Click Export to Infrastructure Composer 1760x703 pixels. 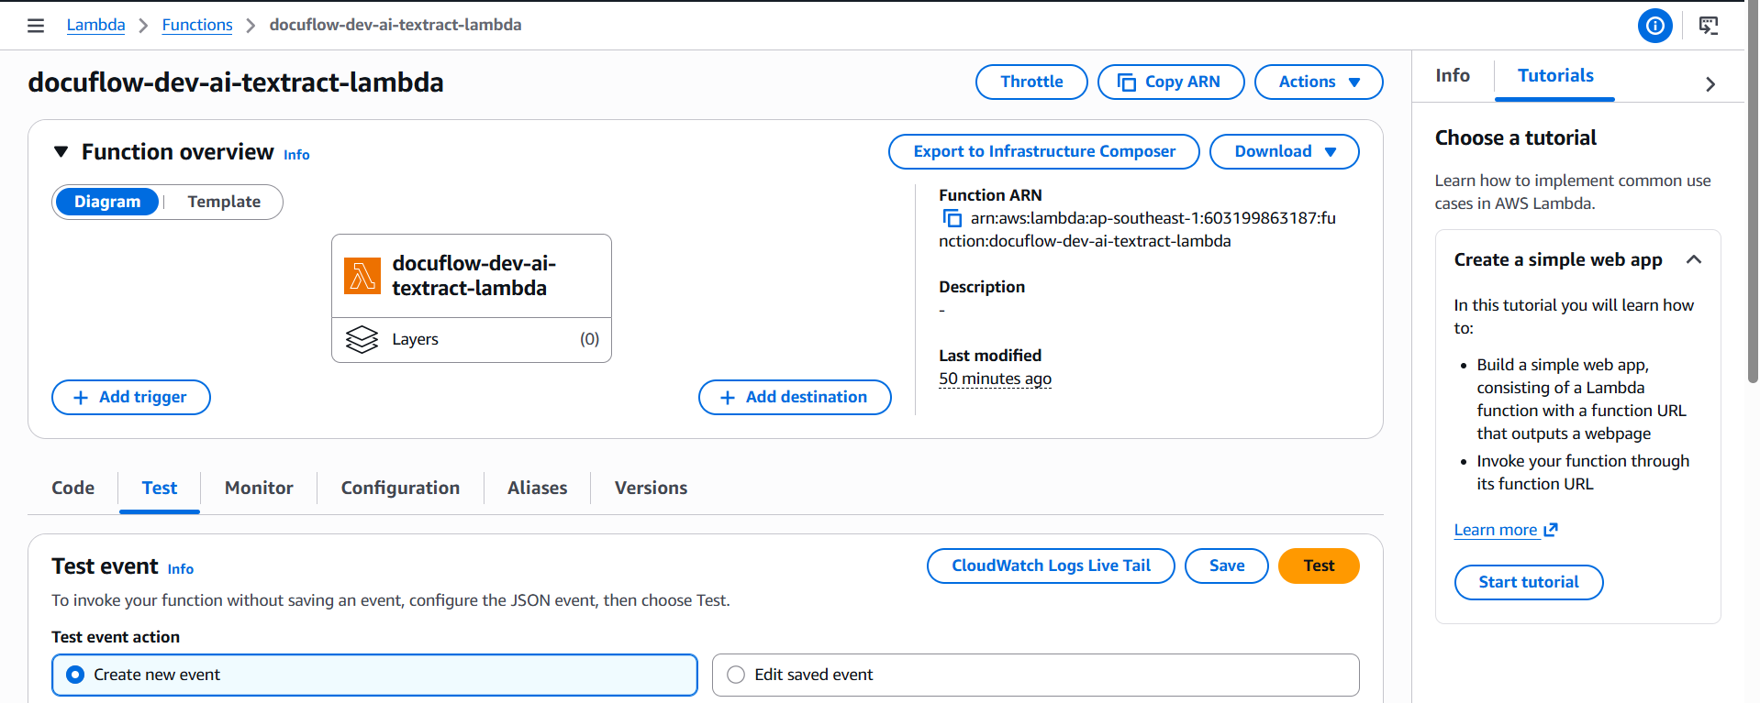1044,151
